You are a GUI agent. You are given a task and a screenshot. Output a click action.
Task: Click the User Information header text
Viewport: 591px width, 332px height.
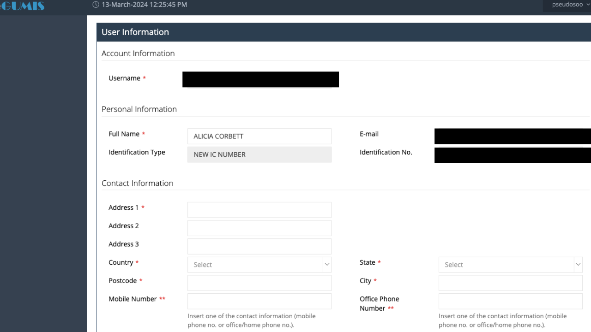pyautogui.click(x=135, y=32)
